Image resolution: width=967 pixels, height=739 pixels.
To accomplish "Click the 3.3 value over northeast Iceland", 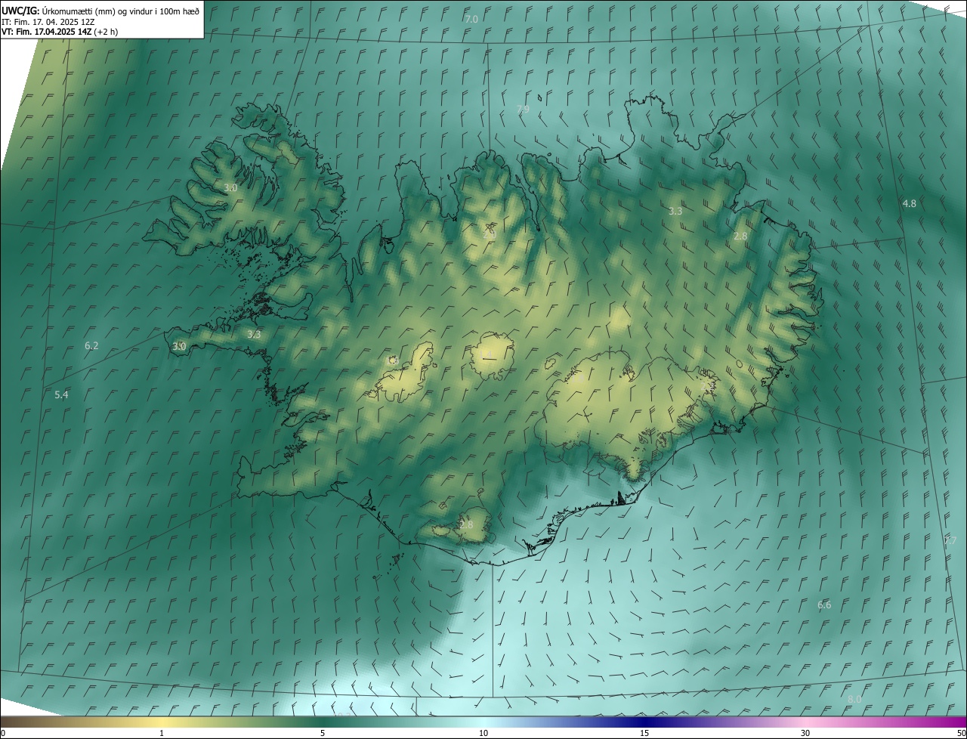I will (675, 212).
